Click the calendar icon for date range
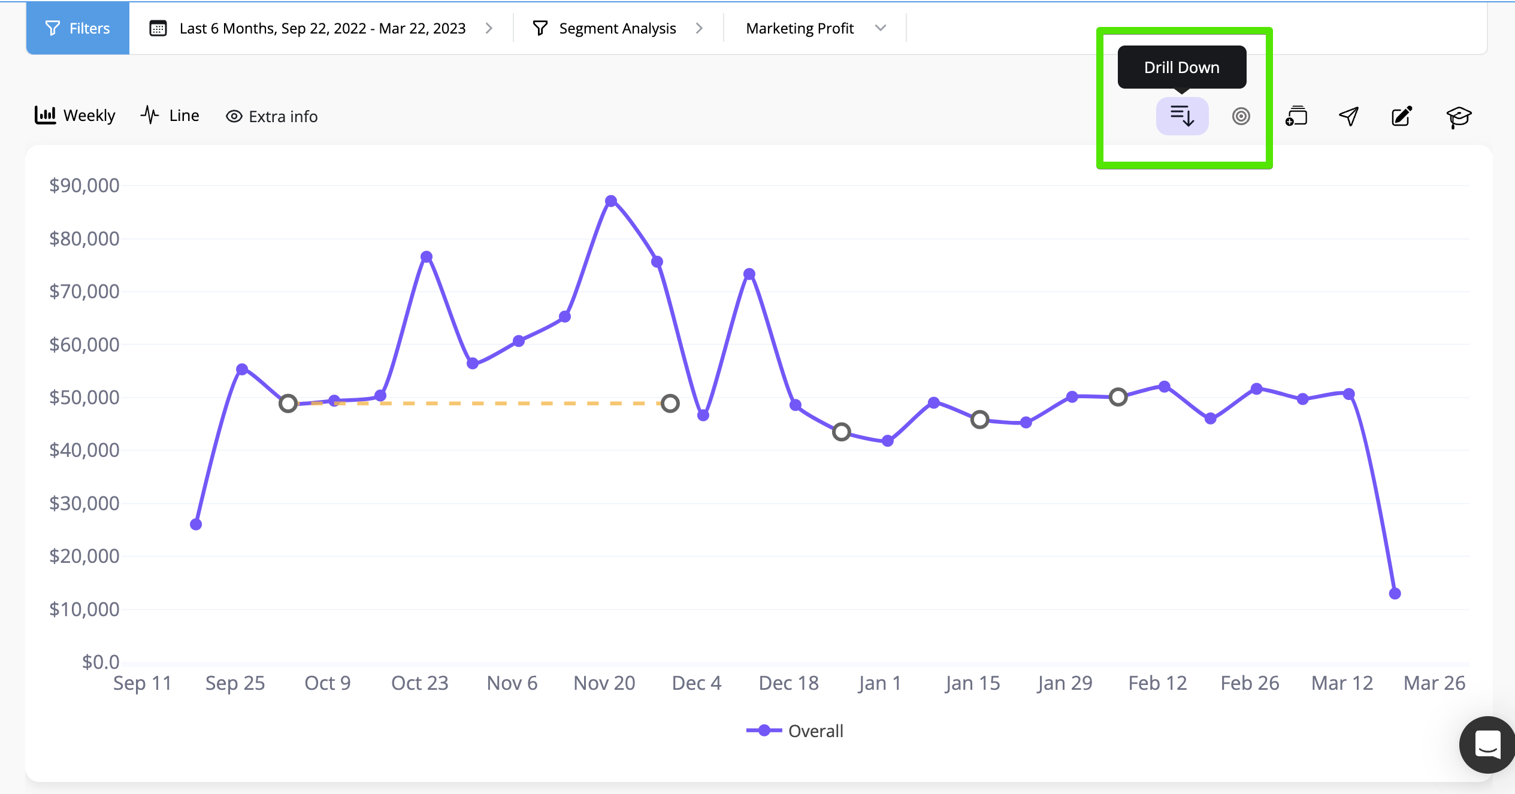The image size is (1515, 794). coord(158,29)
